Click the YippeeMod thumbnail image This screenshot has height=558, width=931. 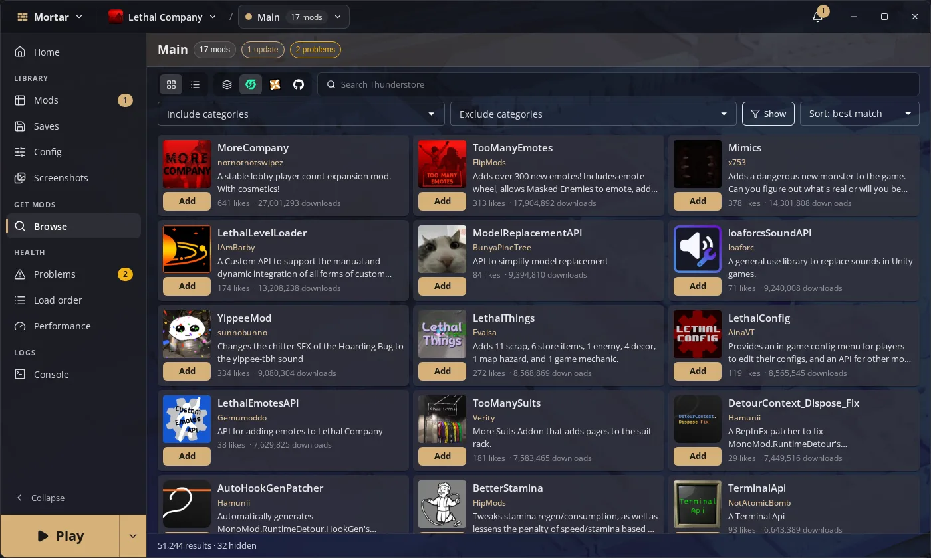tap(187, 334)
